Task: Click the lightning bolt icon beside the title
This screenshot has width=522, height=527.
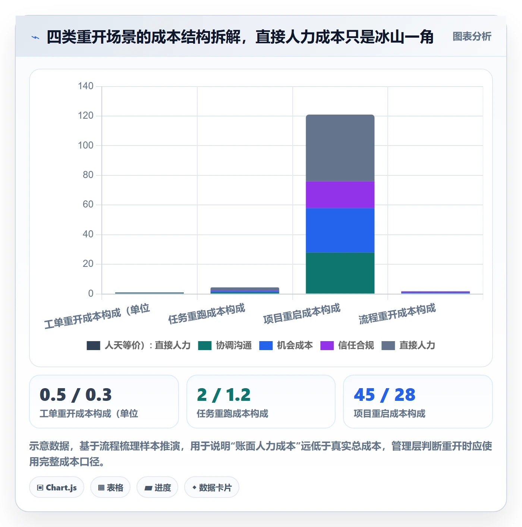Action: [x=35, y=37]
